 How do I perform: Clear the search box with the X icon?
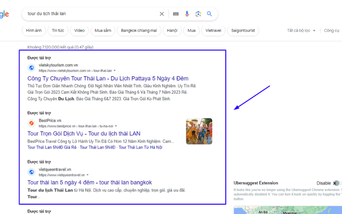(162, 14)
